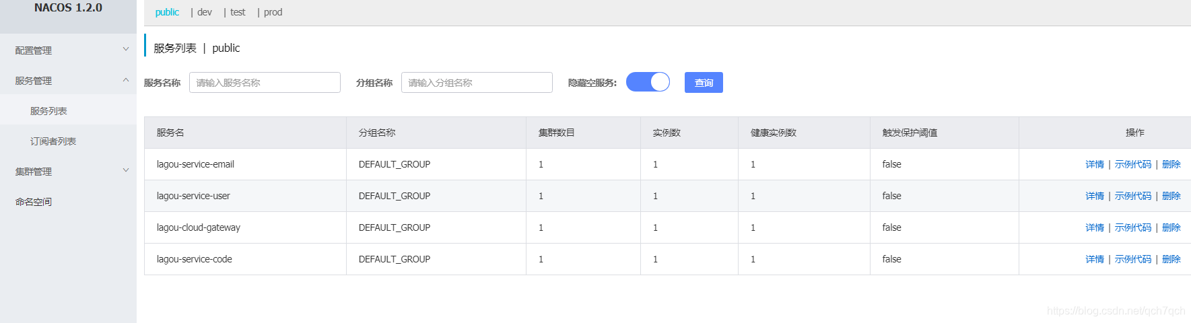Image resolution: width=1191 pixels, height=323 pixels.
Task: Switch to the dev namespace tab
Action: click(x=205, y=12)
